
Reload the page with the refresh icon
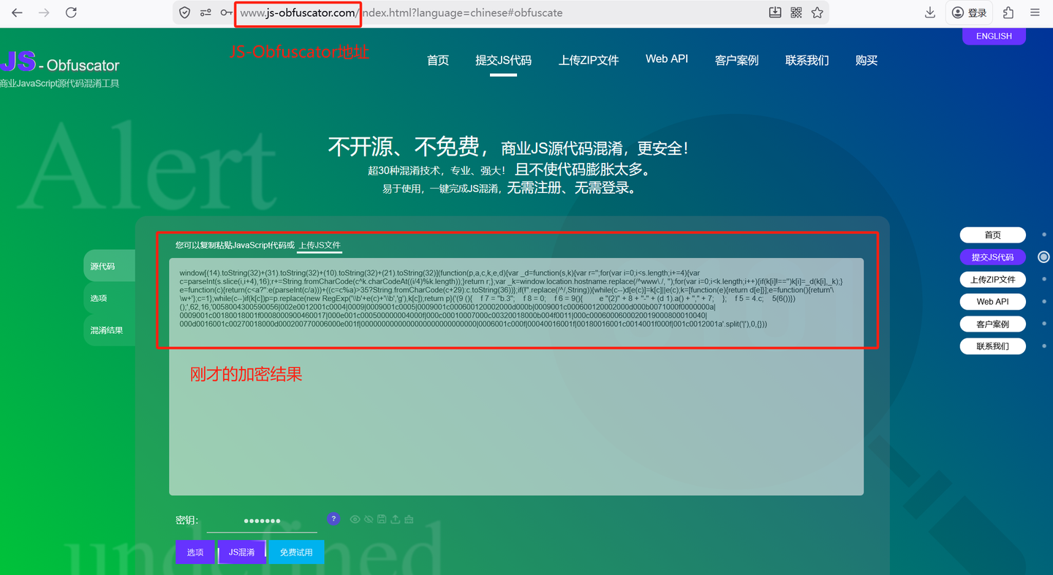tap(71, 12)
